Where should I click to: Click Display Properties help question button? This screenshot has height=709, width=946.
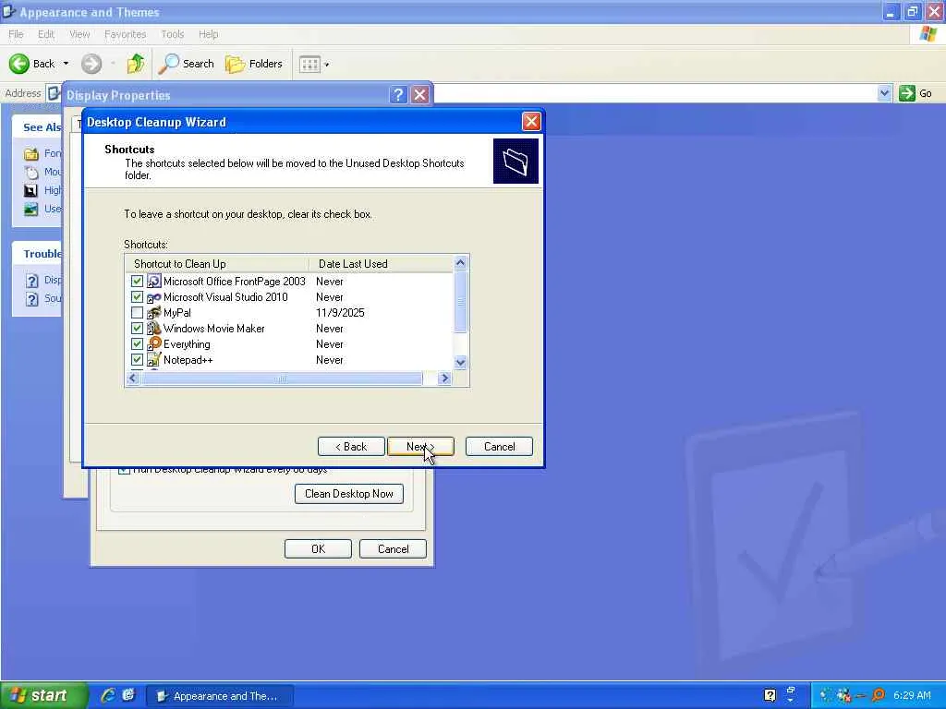[398, 95]
